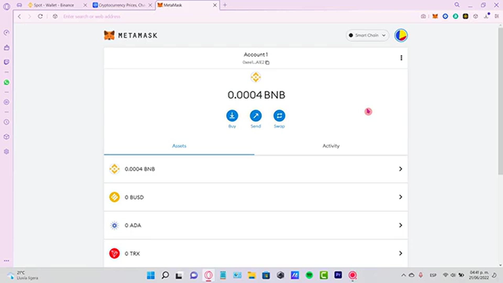Open Settings gear in the sidebar

(7, 152)
